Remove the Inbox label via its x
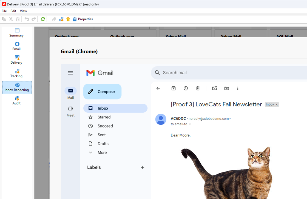 click(277, 105)
